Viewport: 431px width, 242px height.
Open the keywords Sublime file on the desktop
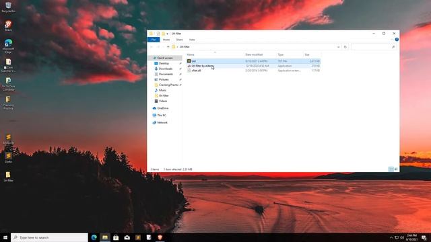point(8,139)
